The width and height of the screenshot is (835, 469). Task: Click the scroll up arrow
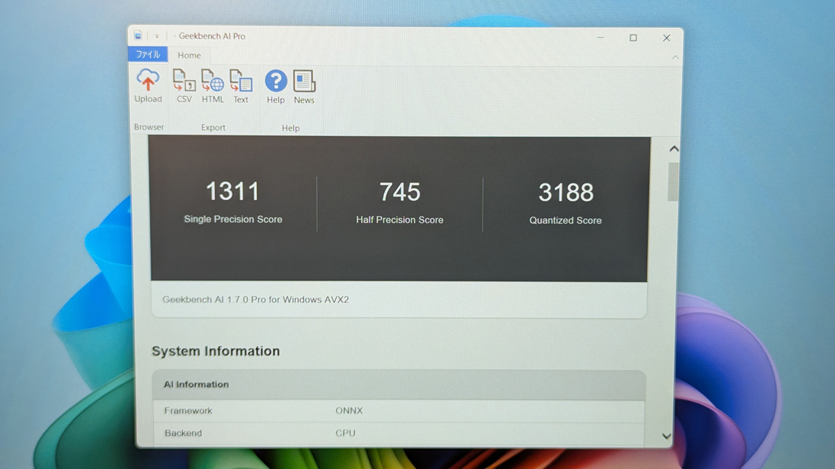point(674,149)
